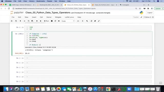Screen dimensions: 164x92
Task: Open cell type Code dropdown
Action: pos(68,21)
